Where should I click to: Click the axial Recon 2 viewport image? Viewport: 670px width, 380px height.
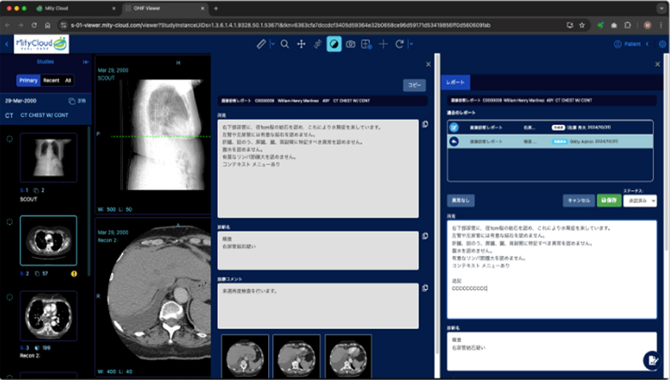point(152,297)
